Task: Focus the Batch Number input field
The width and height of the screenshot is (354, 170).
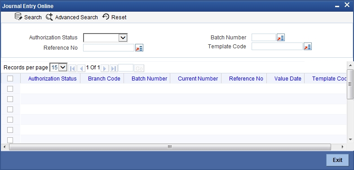Action: coord(264,37)
